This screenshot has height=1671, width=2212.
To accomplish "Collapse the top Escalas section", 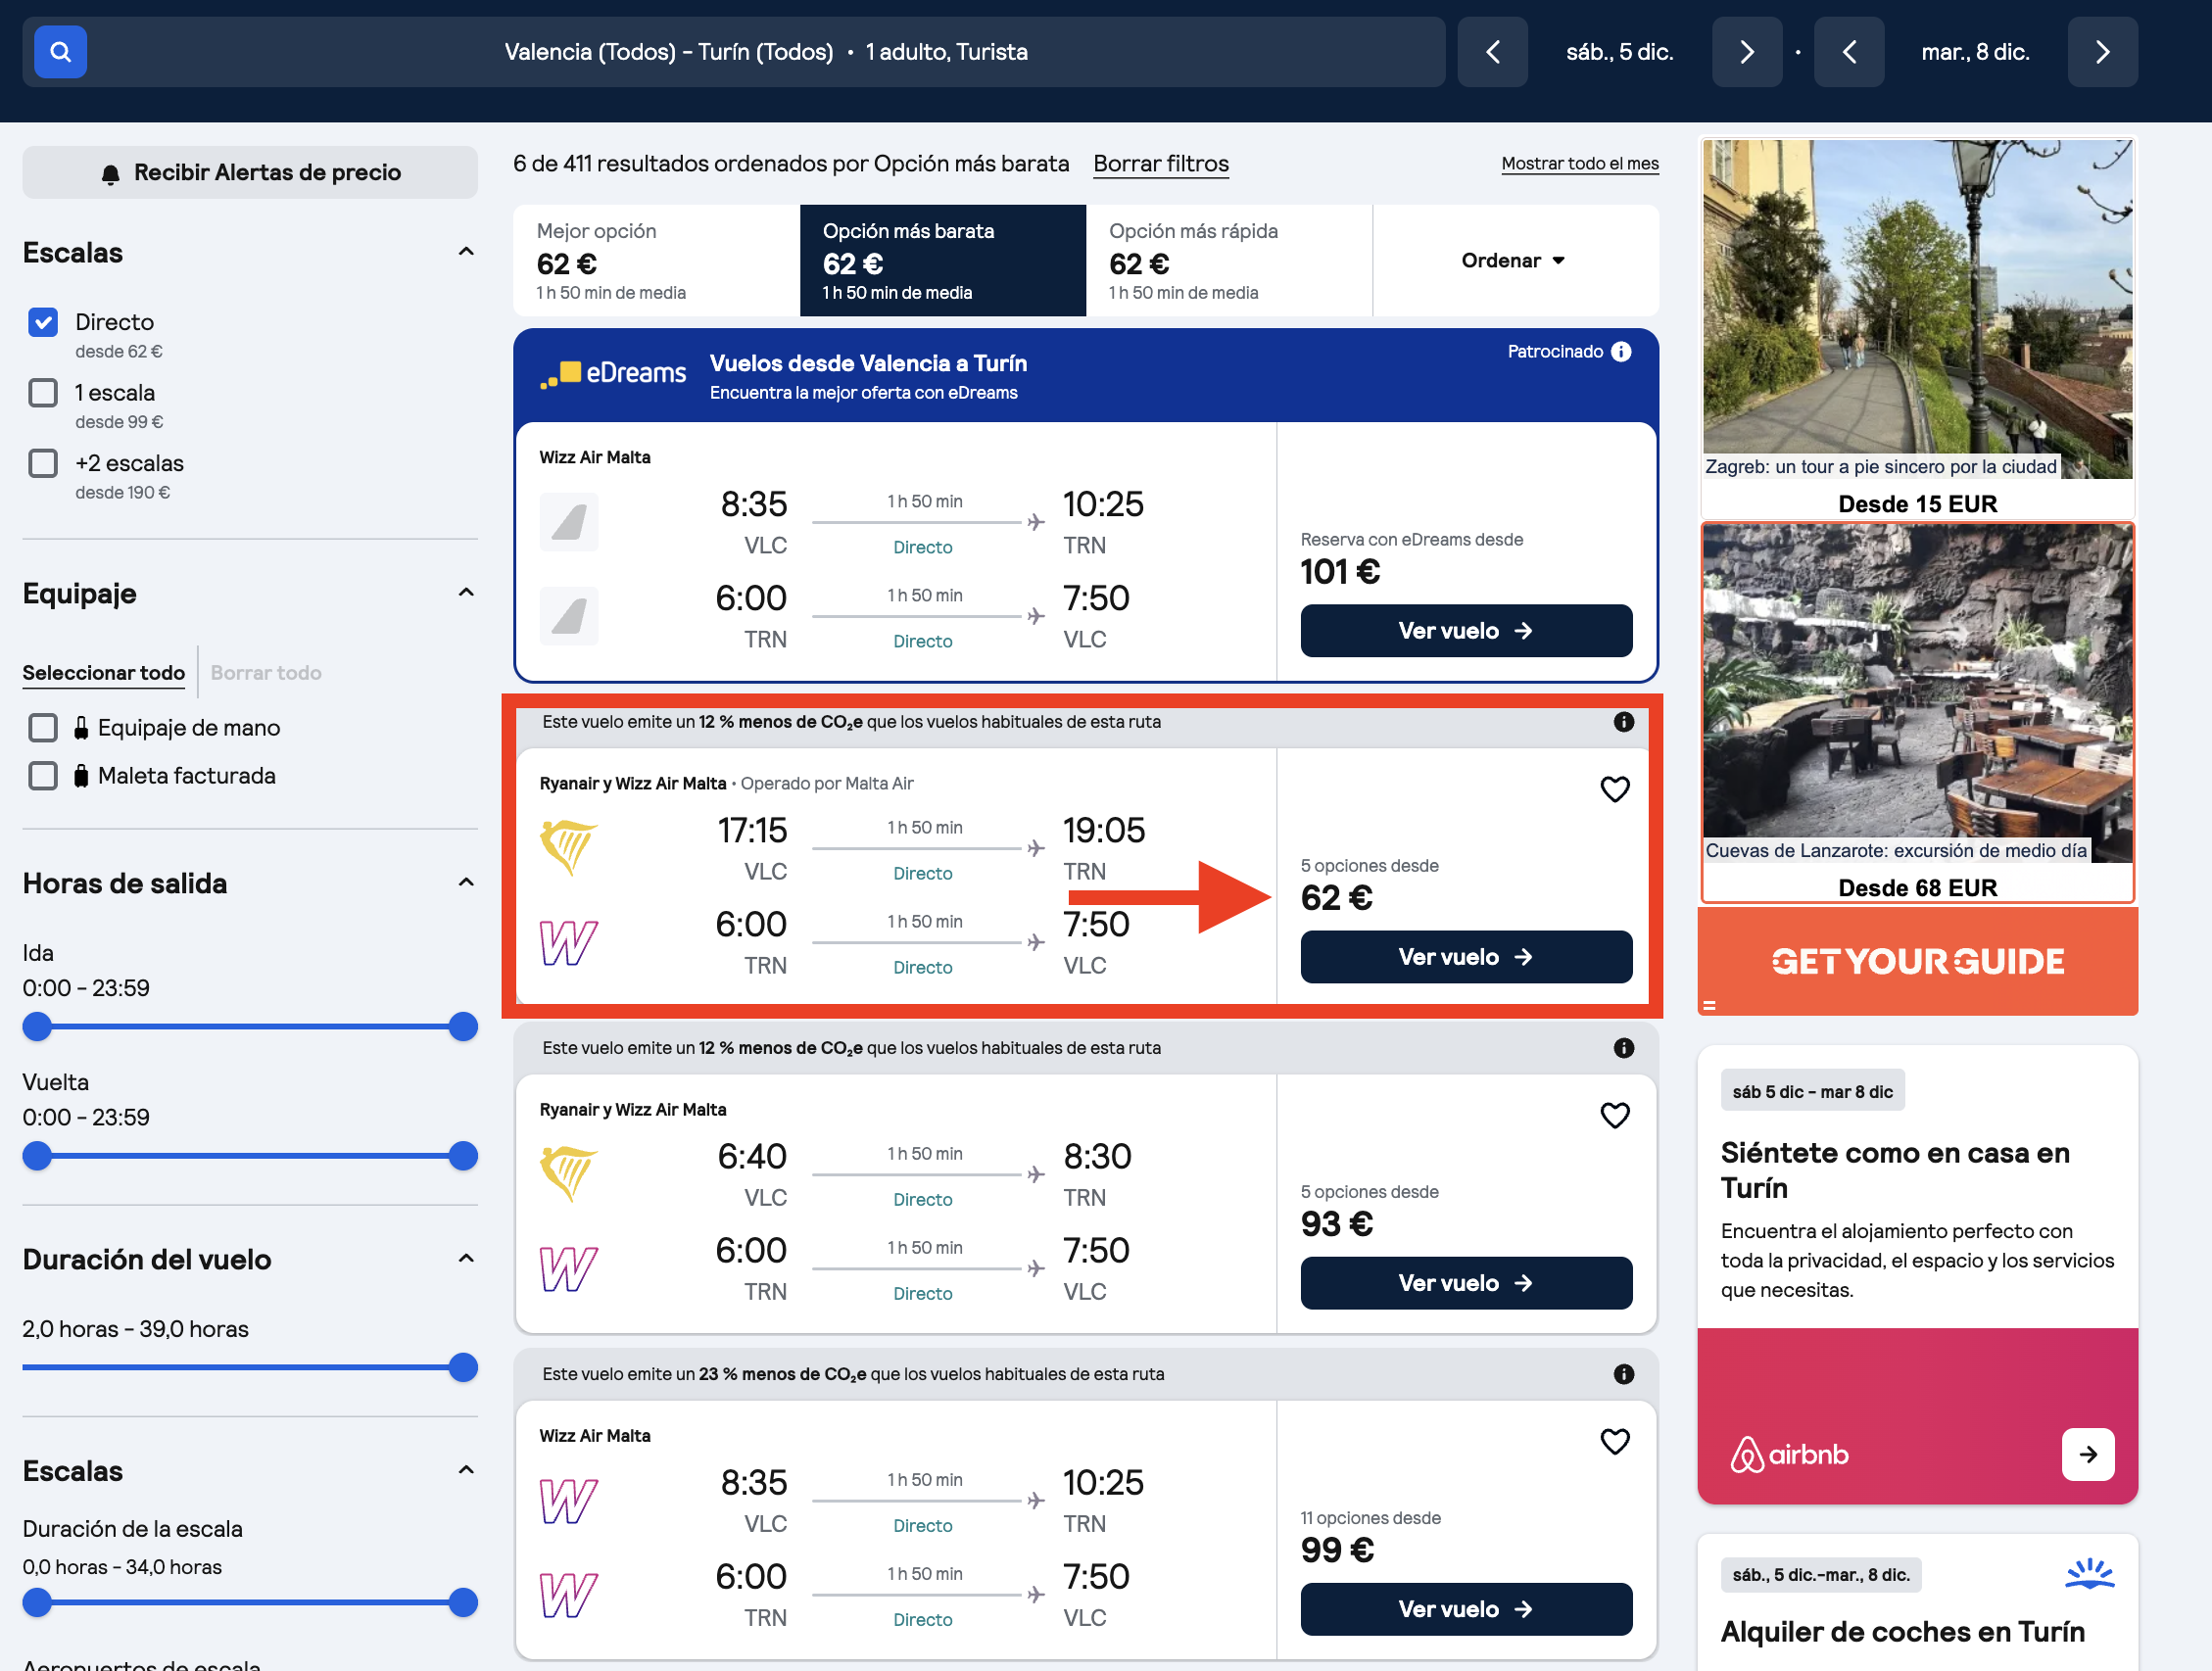I will tap(466, 252).
